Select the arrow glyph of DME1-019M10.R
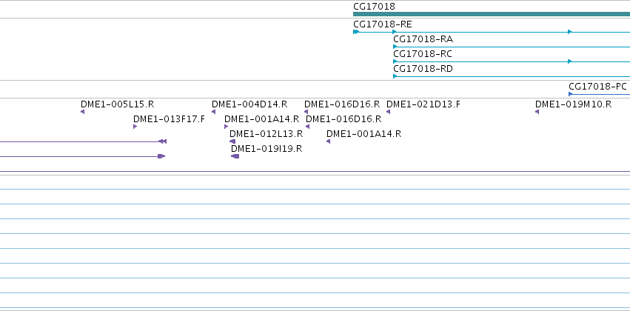 click(x=537, y=112)
